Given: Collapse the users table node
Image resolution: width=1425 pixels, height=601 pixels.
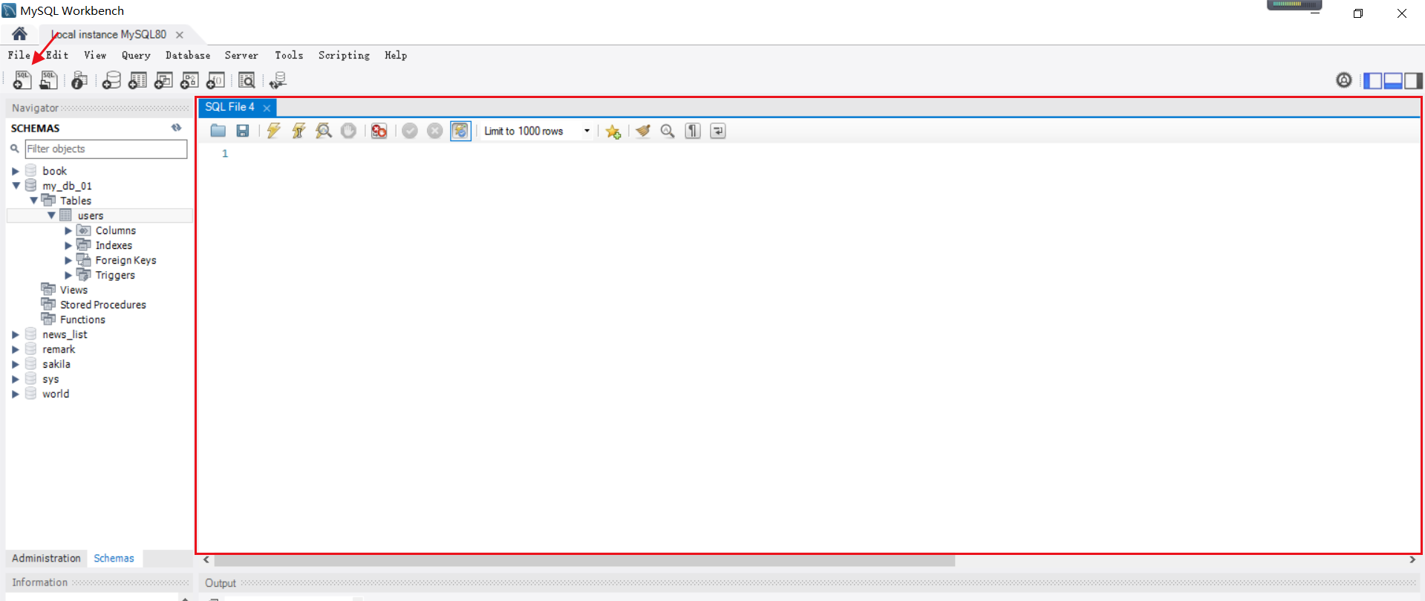Looking at the screenshot, I should 51,215.
